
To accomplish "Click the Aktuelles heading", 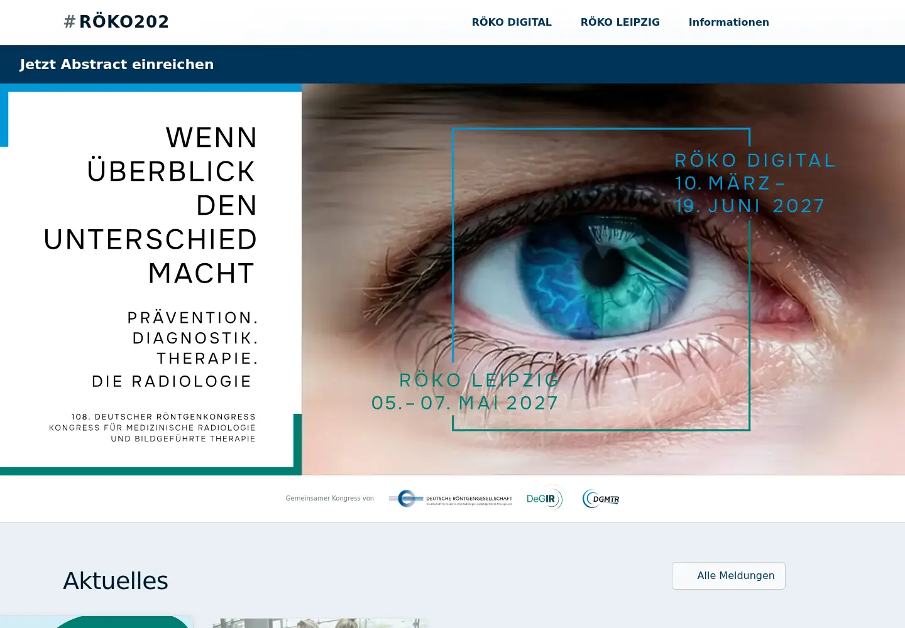I will coord(116,581).
